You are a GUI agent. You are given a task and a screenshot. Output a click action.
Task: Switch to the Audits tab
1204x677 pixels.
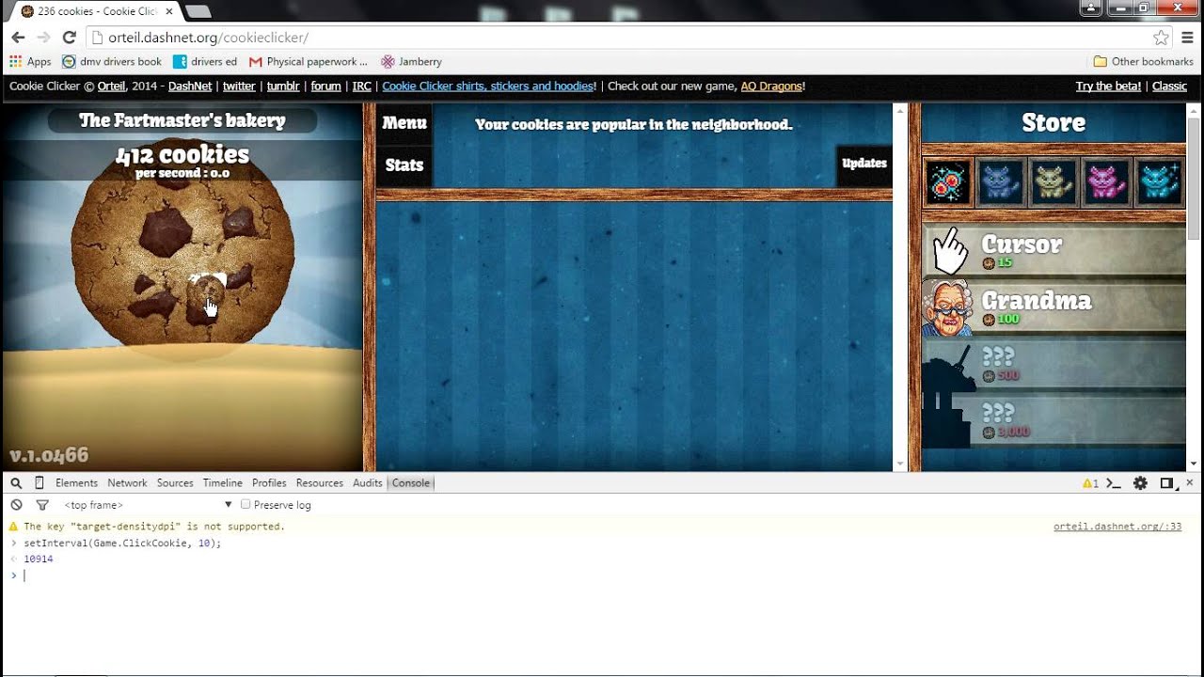tap(368, 482)
